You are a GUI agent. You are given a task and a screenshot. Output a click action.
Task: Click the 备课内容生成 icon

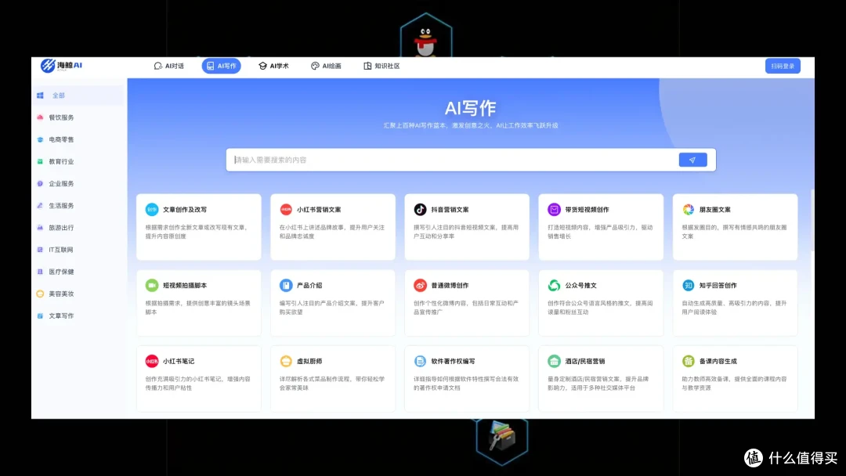tap(689, 361)
